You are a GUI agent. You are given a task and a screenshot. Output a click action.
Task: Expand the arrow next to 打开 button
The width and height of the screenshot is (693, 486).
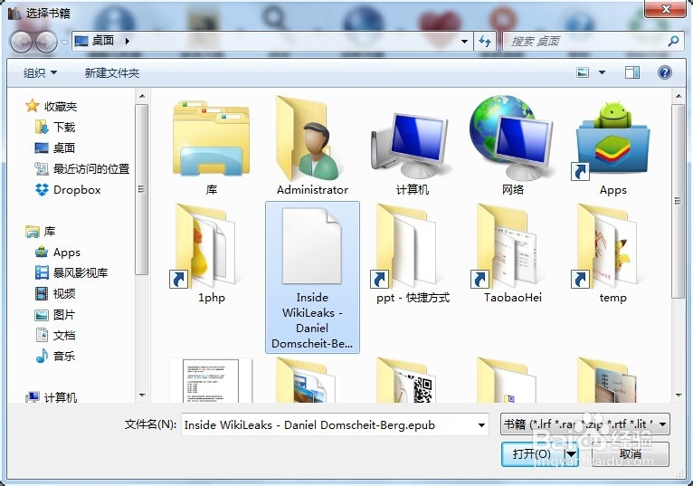(571, 453)
